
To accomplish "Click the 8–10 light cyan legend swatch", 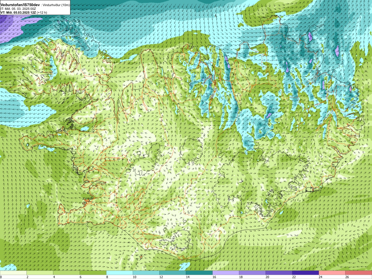I will [120, 273].
